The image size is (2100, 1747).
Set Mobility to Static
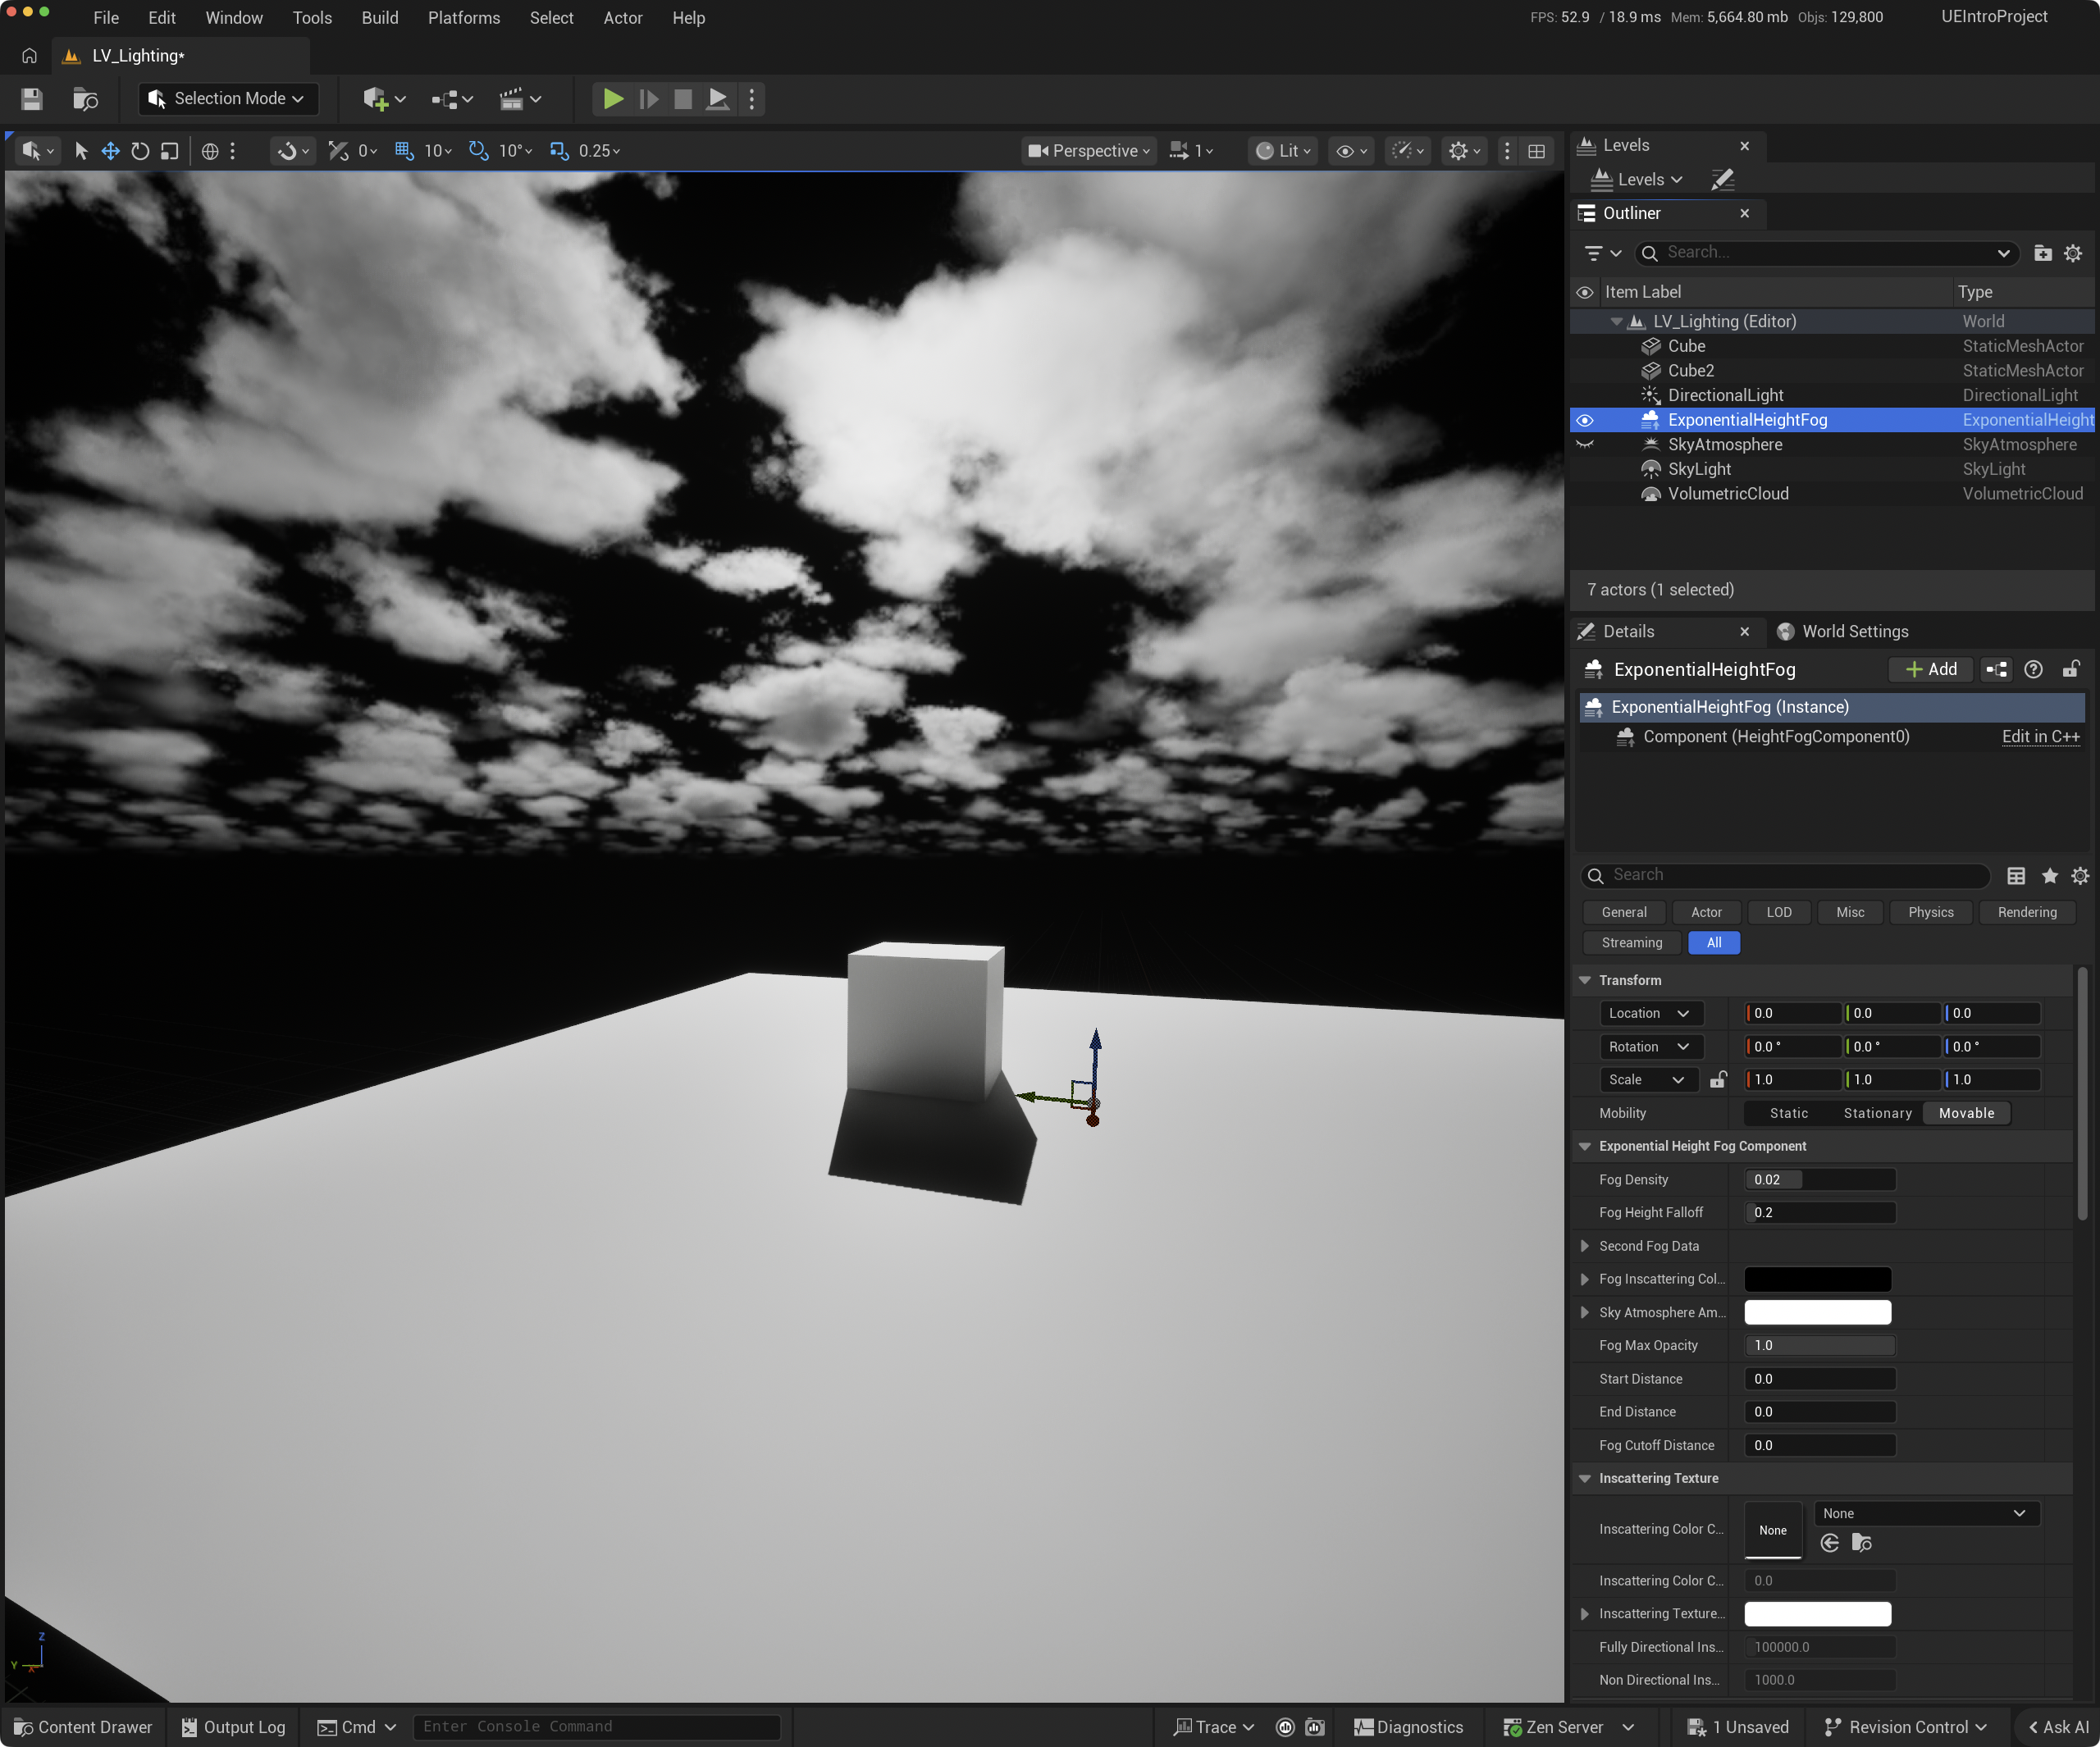pos(1789,1113)
